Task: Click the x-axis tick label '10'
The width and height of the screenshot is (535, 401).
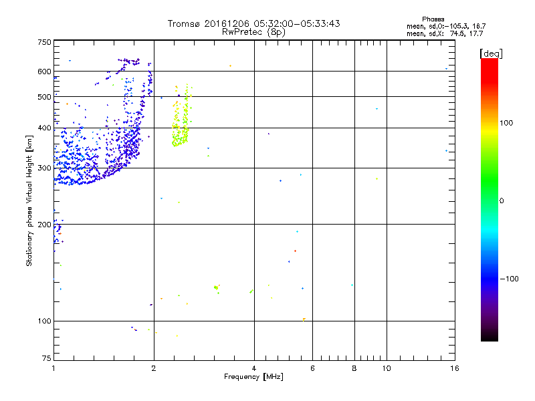Action: (387, 368)
